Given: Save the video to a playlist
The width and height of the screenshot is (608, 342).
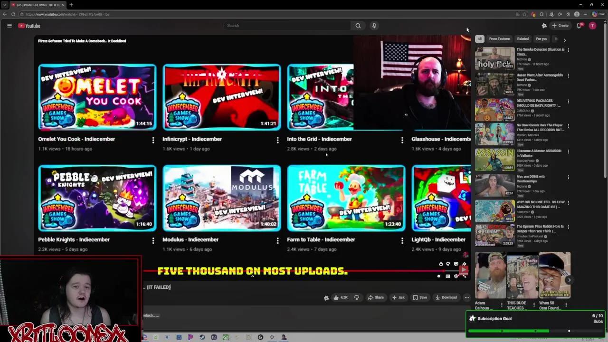Looking at the screenshot, I should (x=420, y=297).
